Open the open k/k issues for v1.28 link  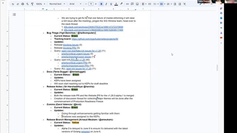click(79, 69)
